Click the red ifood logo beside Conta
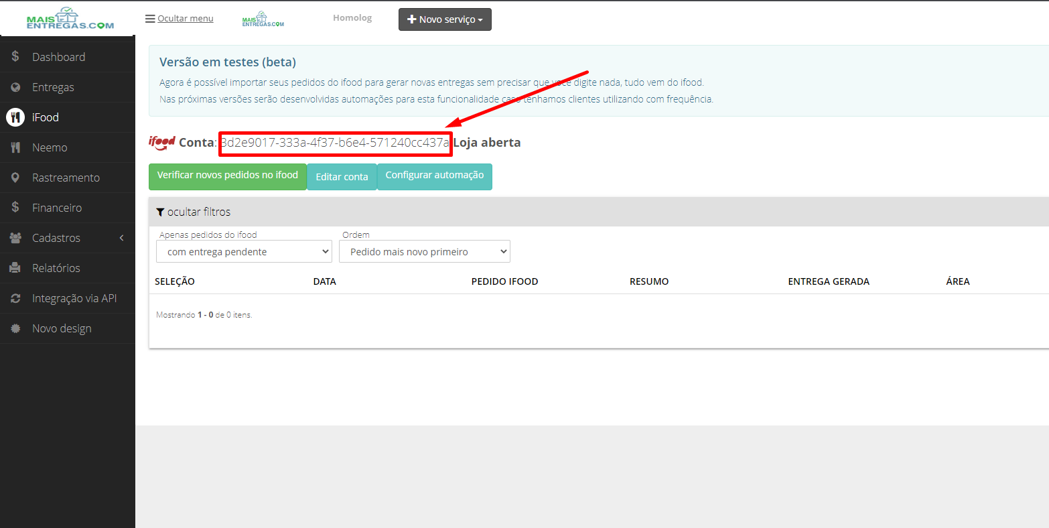Screen dimensions: 1049x528 pyautogui.click(x=162, y=142)
